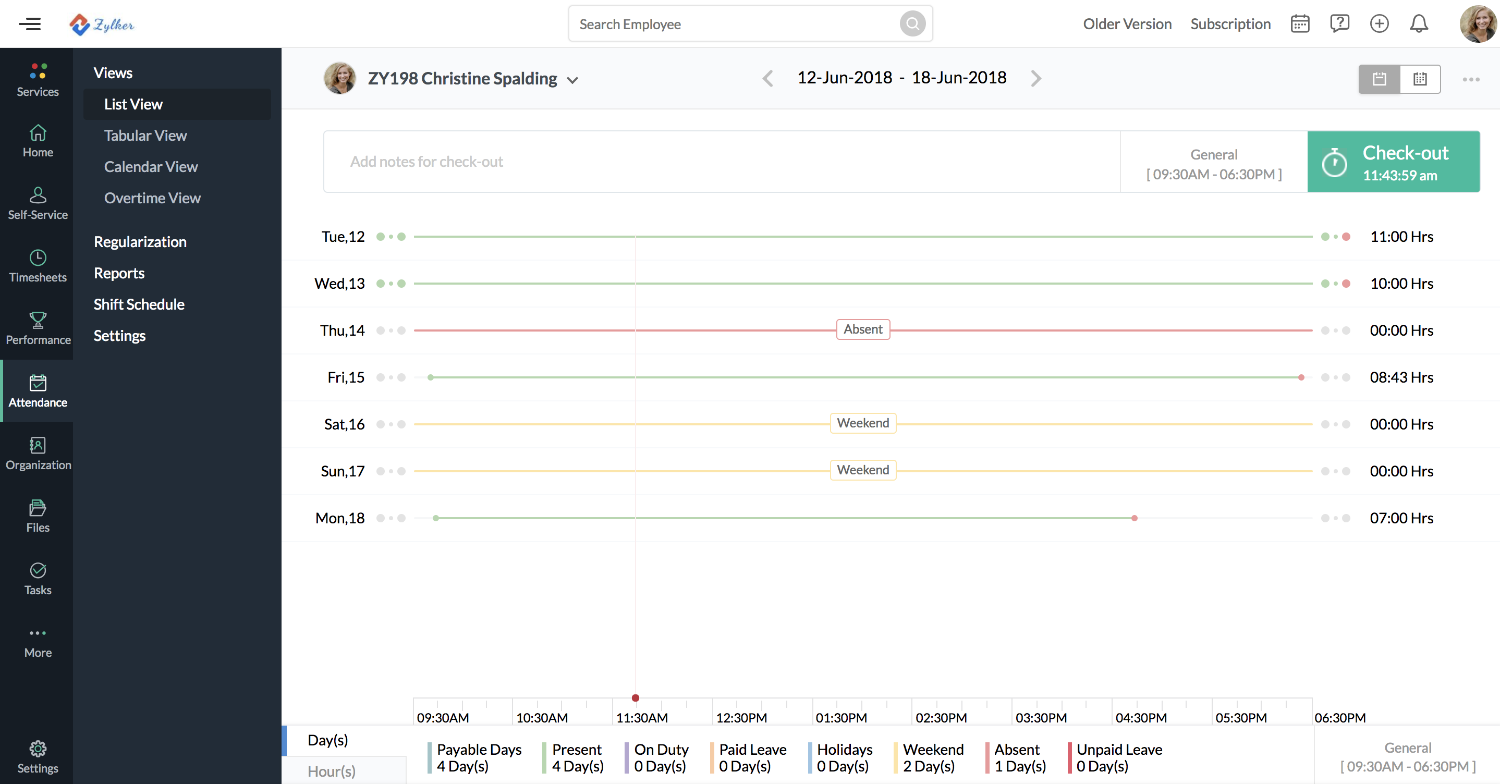Expand employee name dropdown
Screen dimensions: 1500x784
click(574, 78)
